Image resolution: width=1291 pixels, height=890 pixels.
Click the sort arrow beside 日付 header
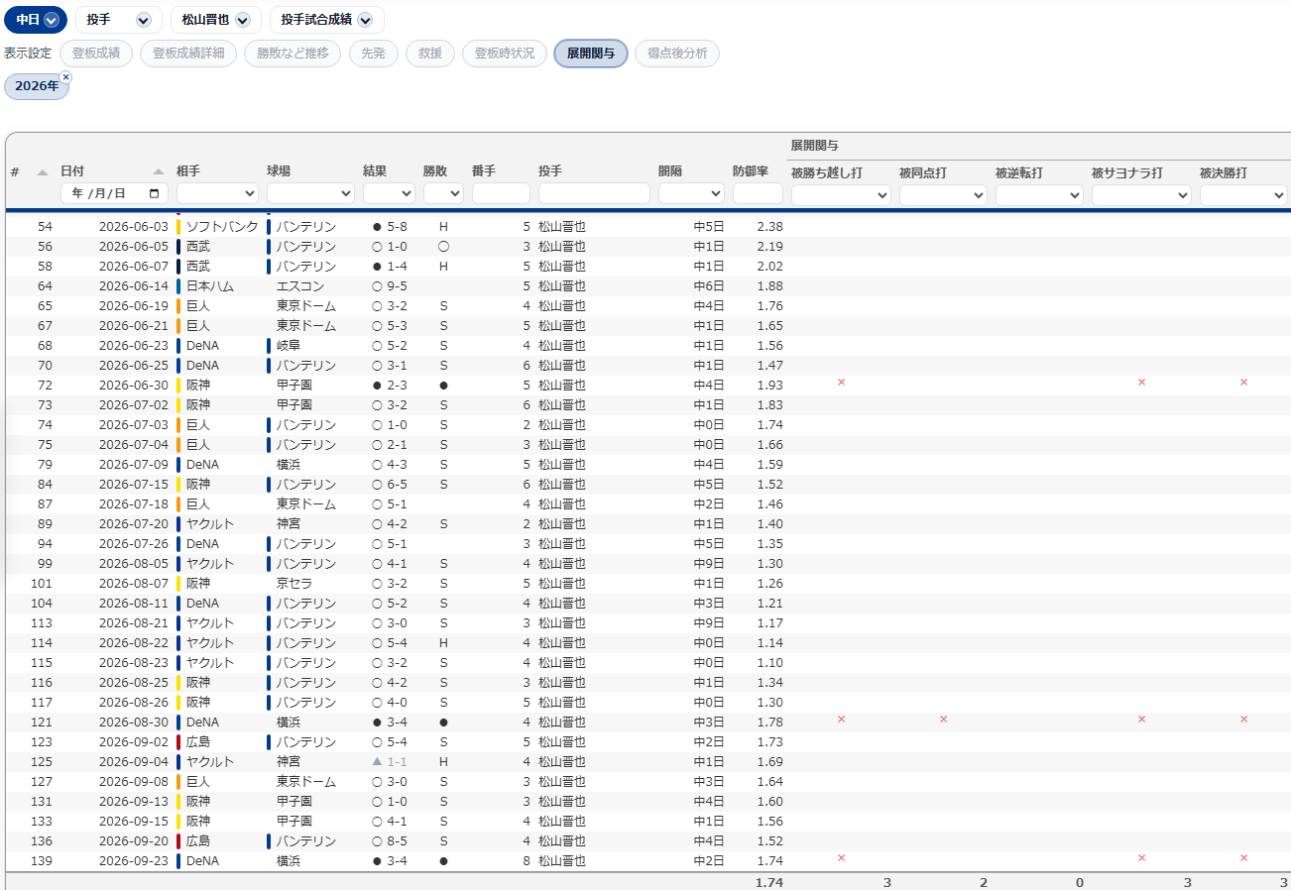[159, 171]
